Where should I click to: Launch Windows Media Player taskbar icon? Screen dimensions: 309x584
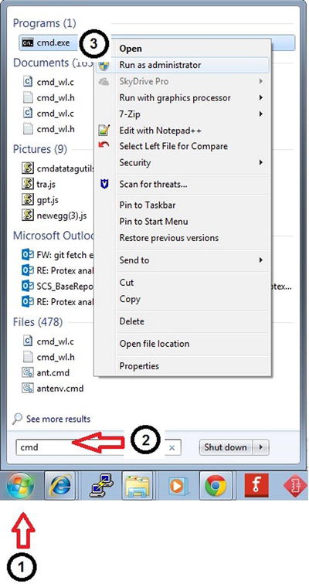coord(176,486)
